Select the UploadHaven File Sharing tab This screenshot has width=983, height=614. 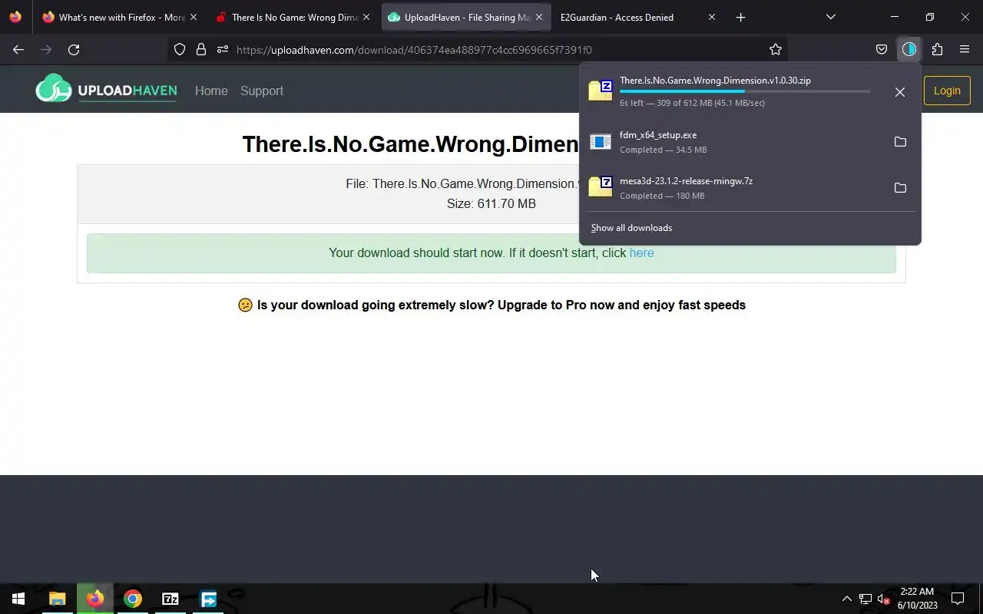point(466,17)
